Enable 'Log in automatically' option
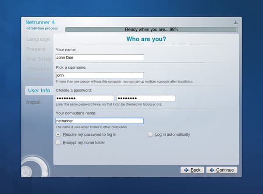The image size is (263, 194). coord(150,134)
